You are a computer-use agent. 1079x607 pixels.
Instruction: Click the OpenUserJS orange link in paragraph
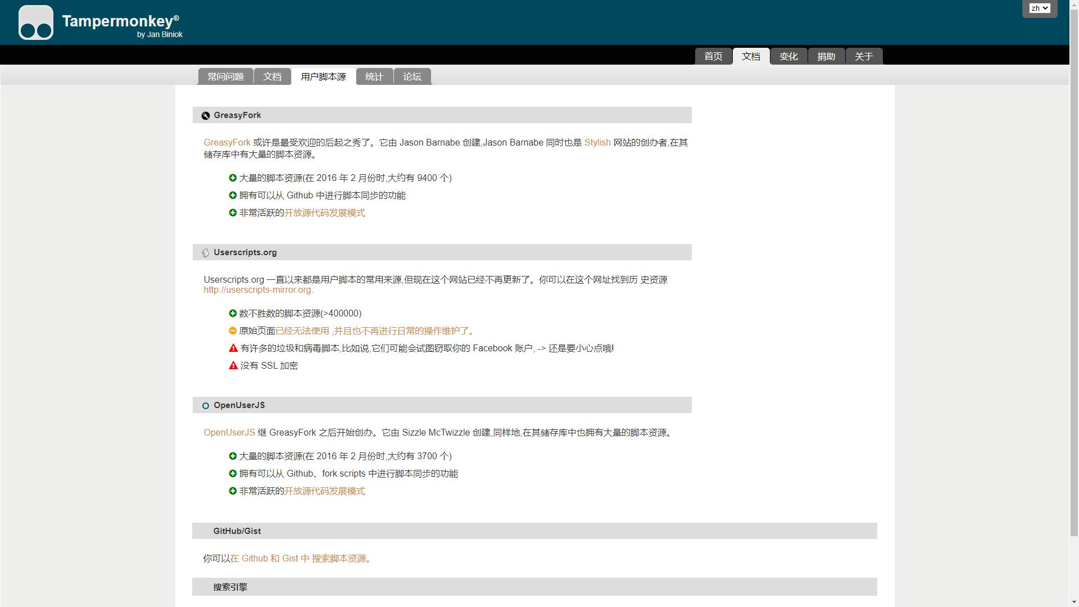[229, 433]
